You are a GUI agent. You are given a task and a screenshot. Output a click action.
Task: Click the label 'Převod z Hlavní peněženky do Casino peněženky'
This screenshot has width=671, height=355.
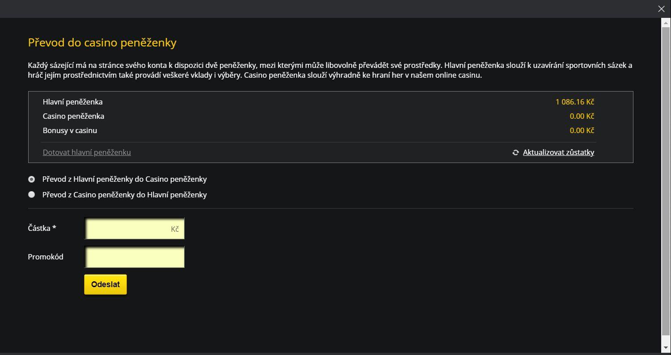(124, 179)
